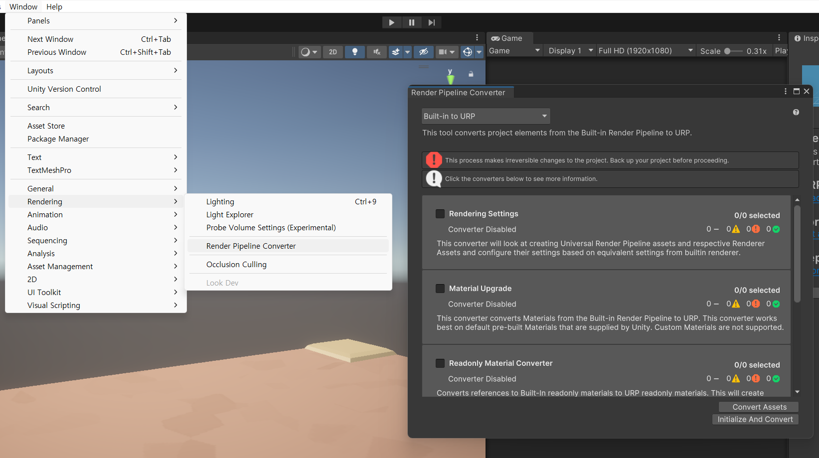
Task: Choose Next Window menu entry
Action: click(x=96, y=39)
